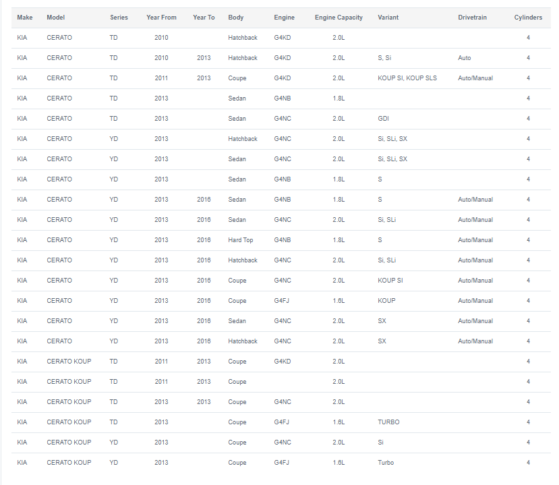Click 'Si, SLi, SX' in the YD Hatchback row

392,138
